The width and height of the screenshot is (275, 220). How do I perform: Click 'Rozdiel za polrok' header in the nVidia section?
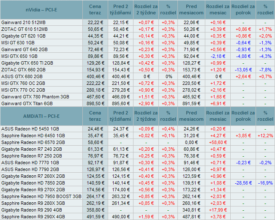click(243, 10)
